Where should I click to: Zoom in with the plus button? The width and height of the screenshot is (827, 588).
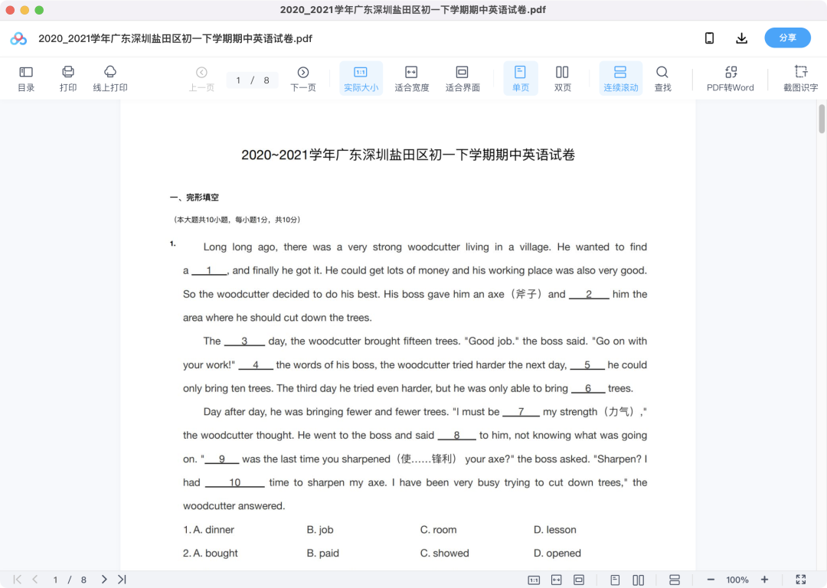coord(764,580)
